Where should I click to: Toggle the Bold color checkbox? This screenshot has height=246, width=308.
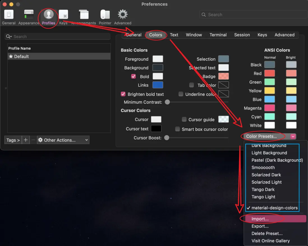pos(133,76)
